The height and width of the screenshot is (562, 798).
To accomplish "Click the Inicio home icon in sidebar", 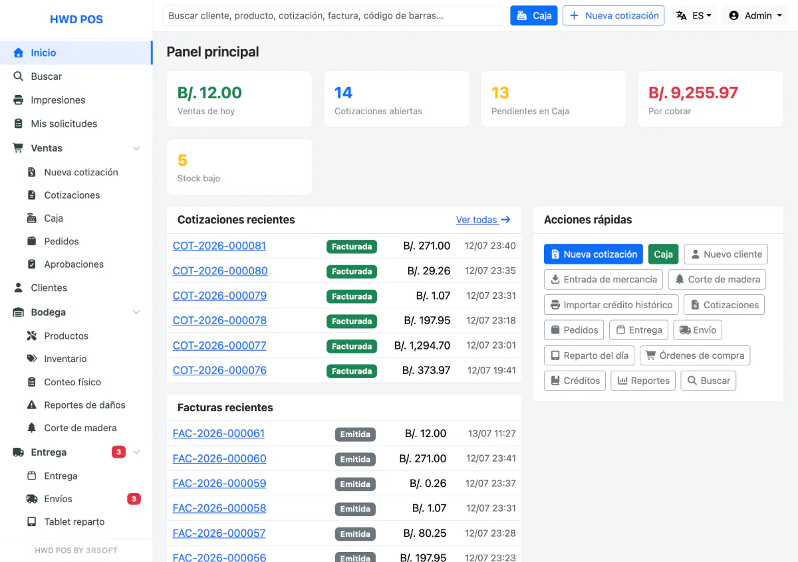I will 19,52.
